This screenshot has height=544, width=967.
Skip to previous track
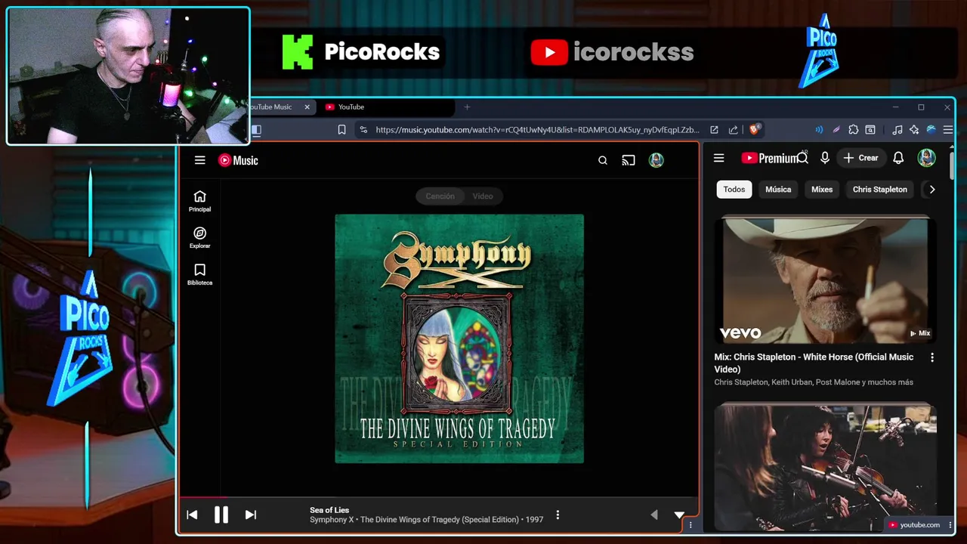pos(192,515)
